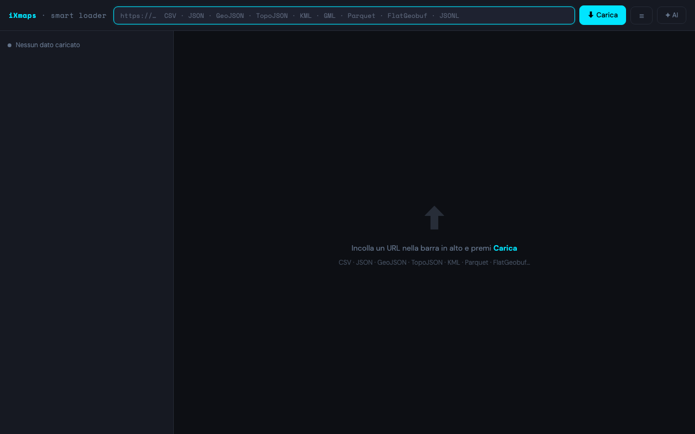Open the AI assistant button
Screen dimensions: 695x434
(672, 15)
